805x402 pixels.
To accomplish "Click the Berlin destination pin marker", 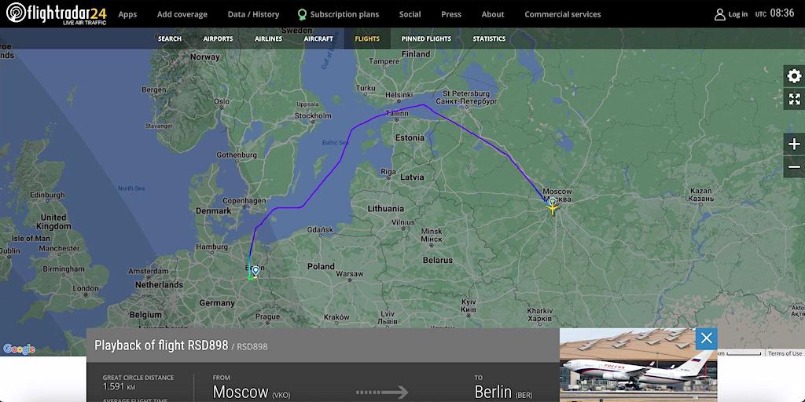I will pos(255,270).
